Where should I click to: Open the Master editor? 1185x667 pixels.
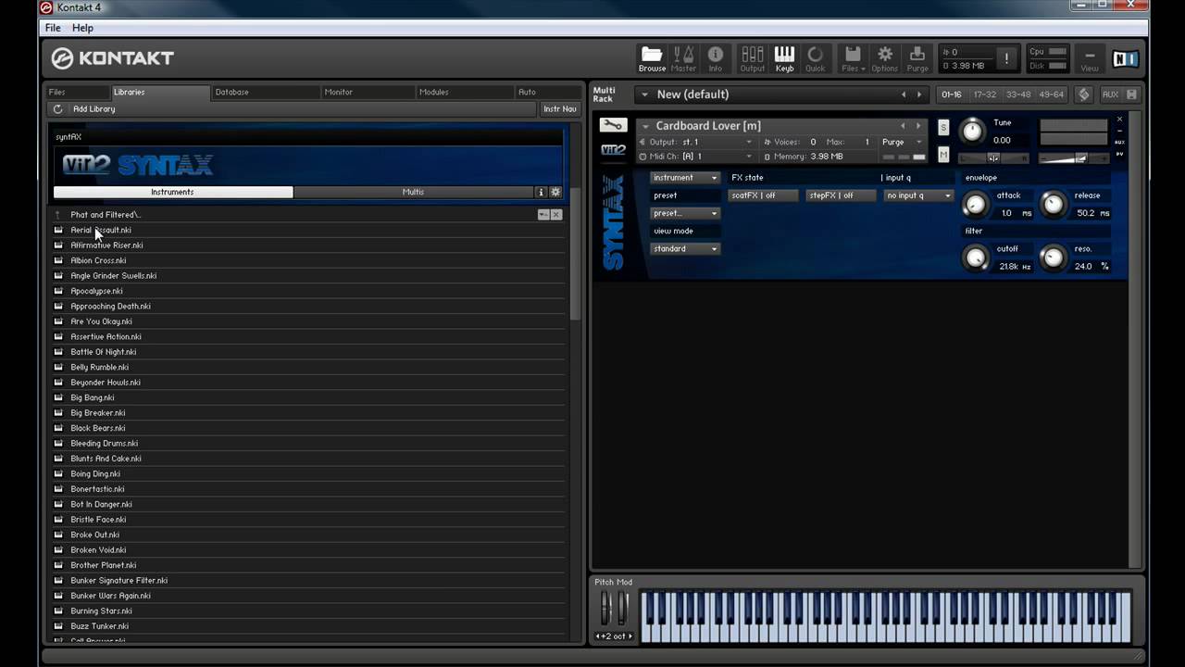pos(683,58)
